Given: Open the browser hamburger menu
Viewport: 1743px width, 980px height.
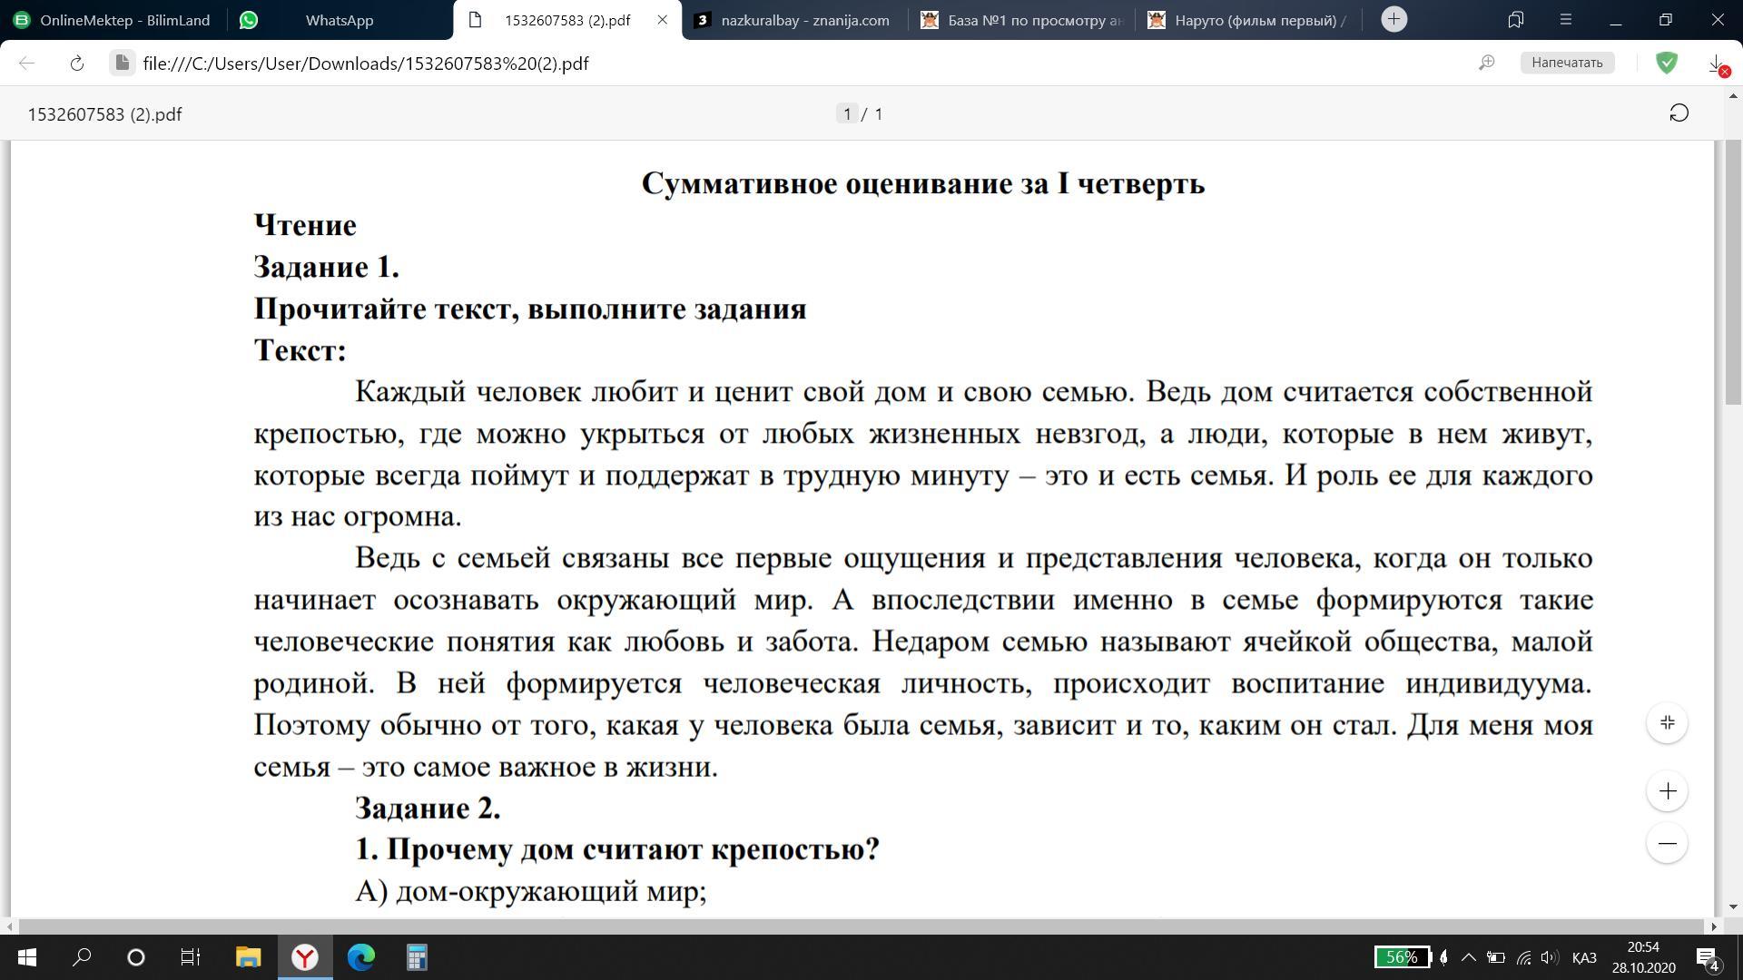Looking at the screenshot, I should pos(1566,19).
